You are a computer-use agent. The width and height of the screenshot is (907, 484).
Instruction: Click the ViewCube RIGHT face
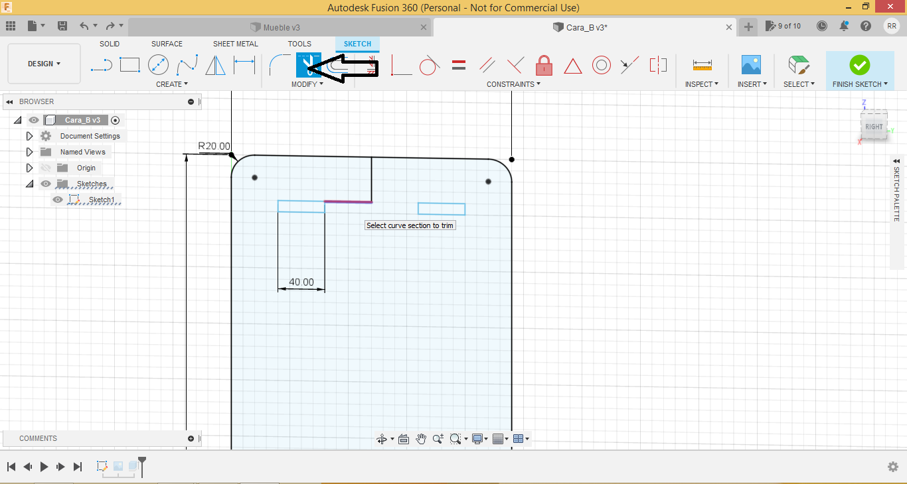(874, 127)
